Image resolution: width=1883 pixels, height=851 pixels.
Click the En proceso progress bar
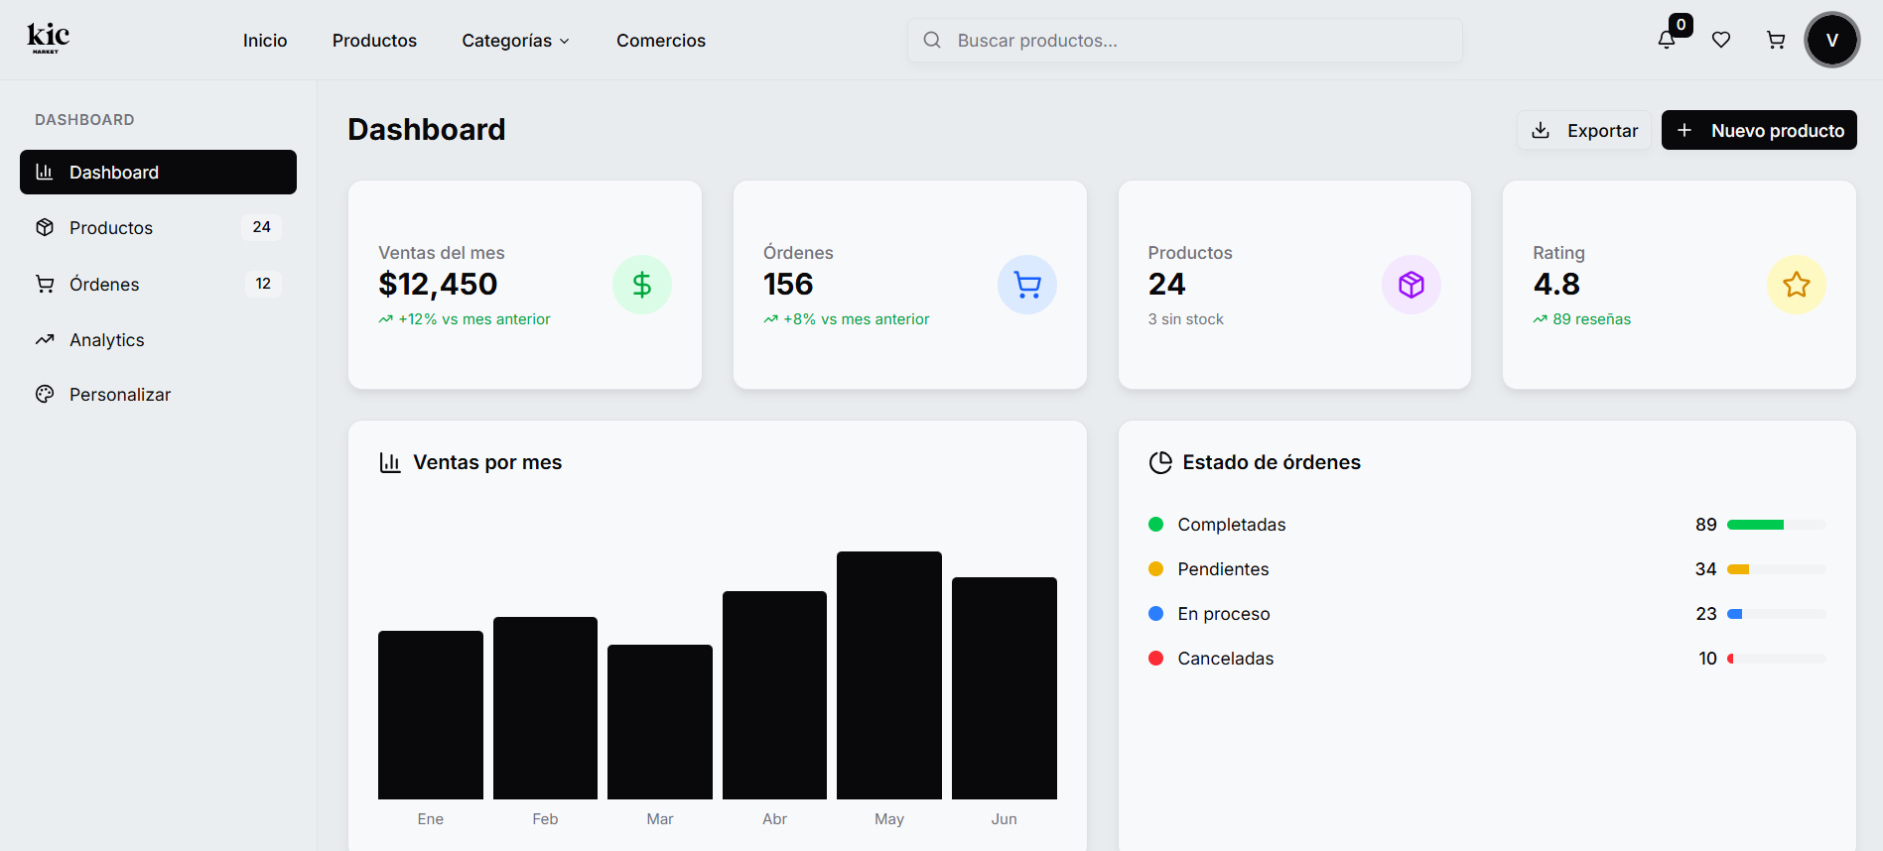coord(1777,614)
